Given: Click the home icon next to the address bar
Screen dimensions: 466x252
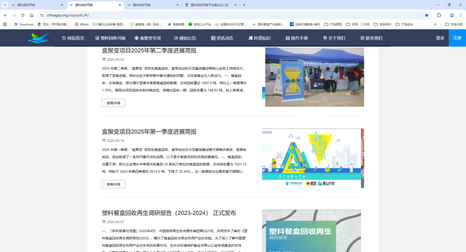Looking at the screenshot, I should pos(31,15).
